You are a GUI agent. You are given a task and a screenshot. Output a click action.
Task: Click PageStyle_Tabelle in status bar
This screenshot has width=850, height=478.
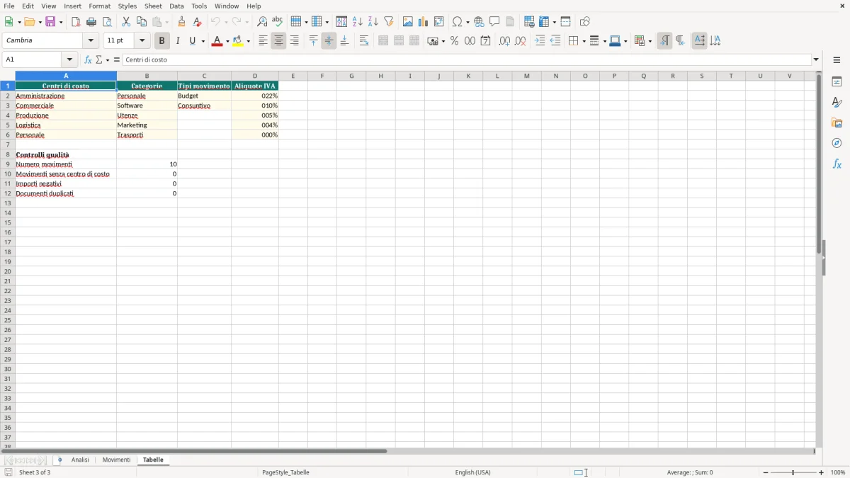pos(285,472)
